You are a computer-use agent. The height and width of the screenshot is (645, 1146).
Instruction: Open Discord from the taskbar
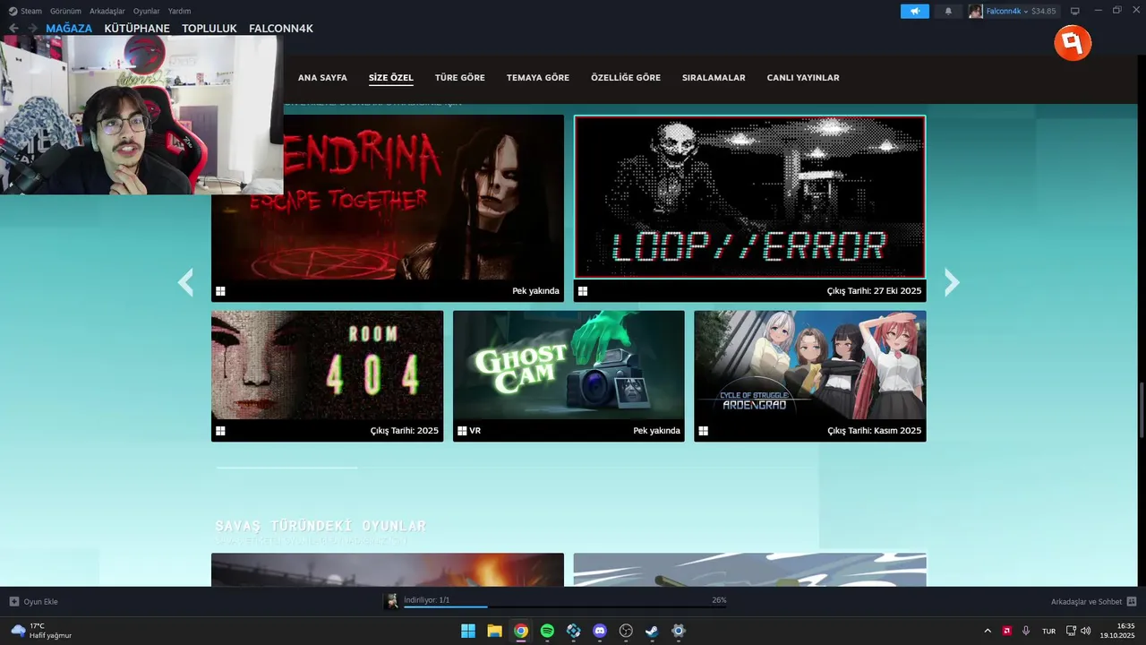click(600, 631)
